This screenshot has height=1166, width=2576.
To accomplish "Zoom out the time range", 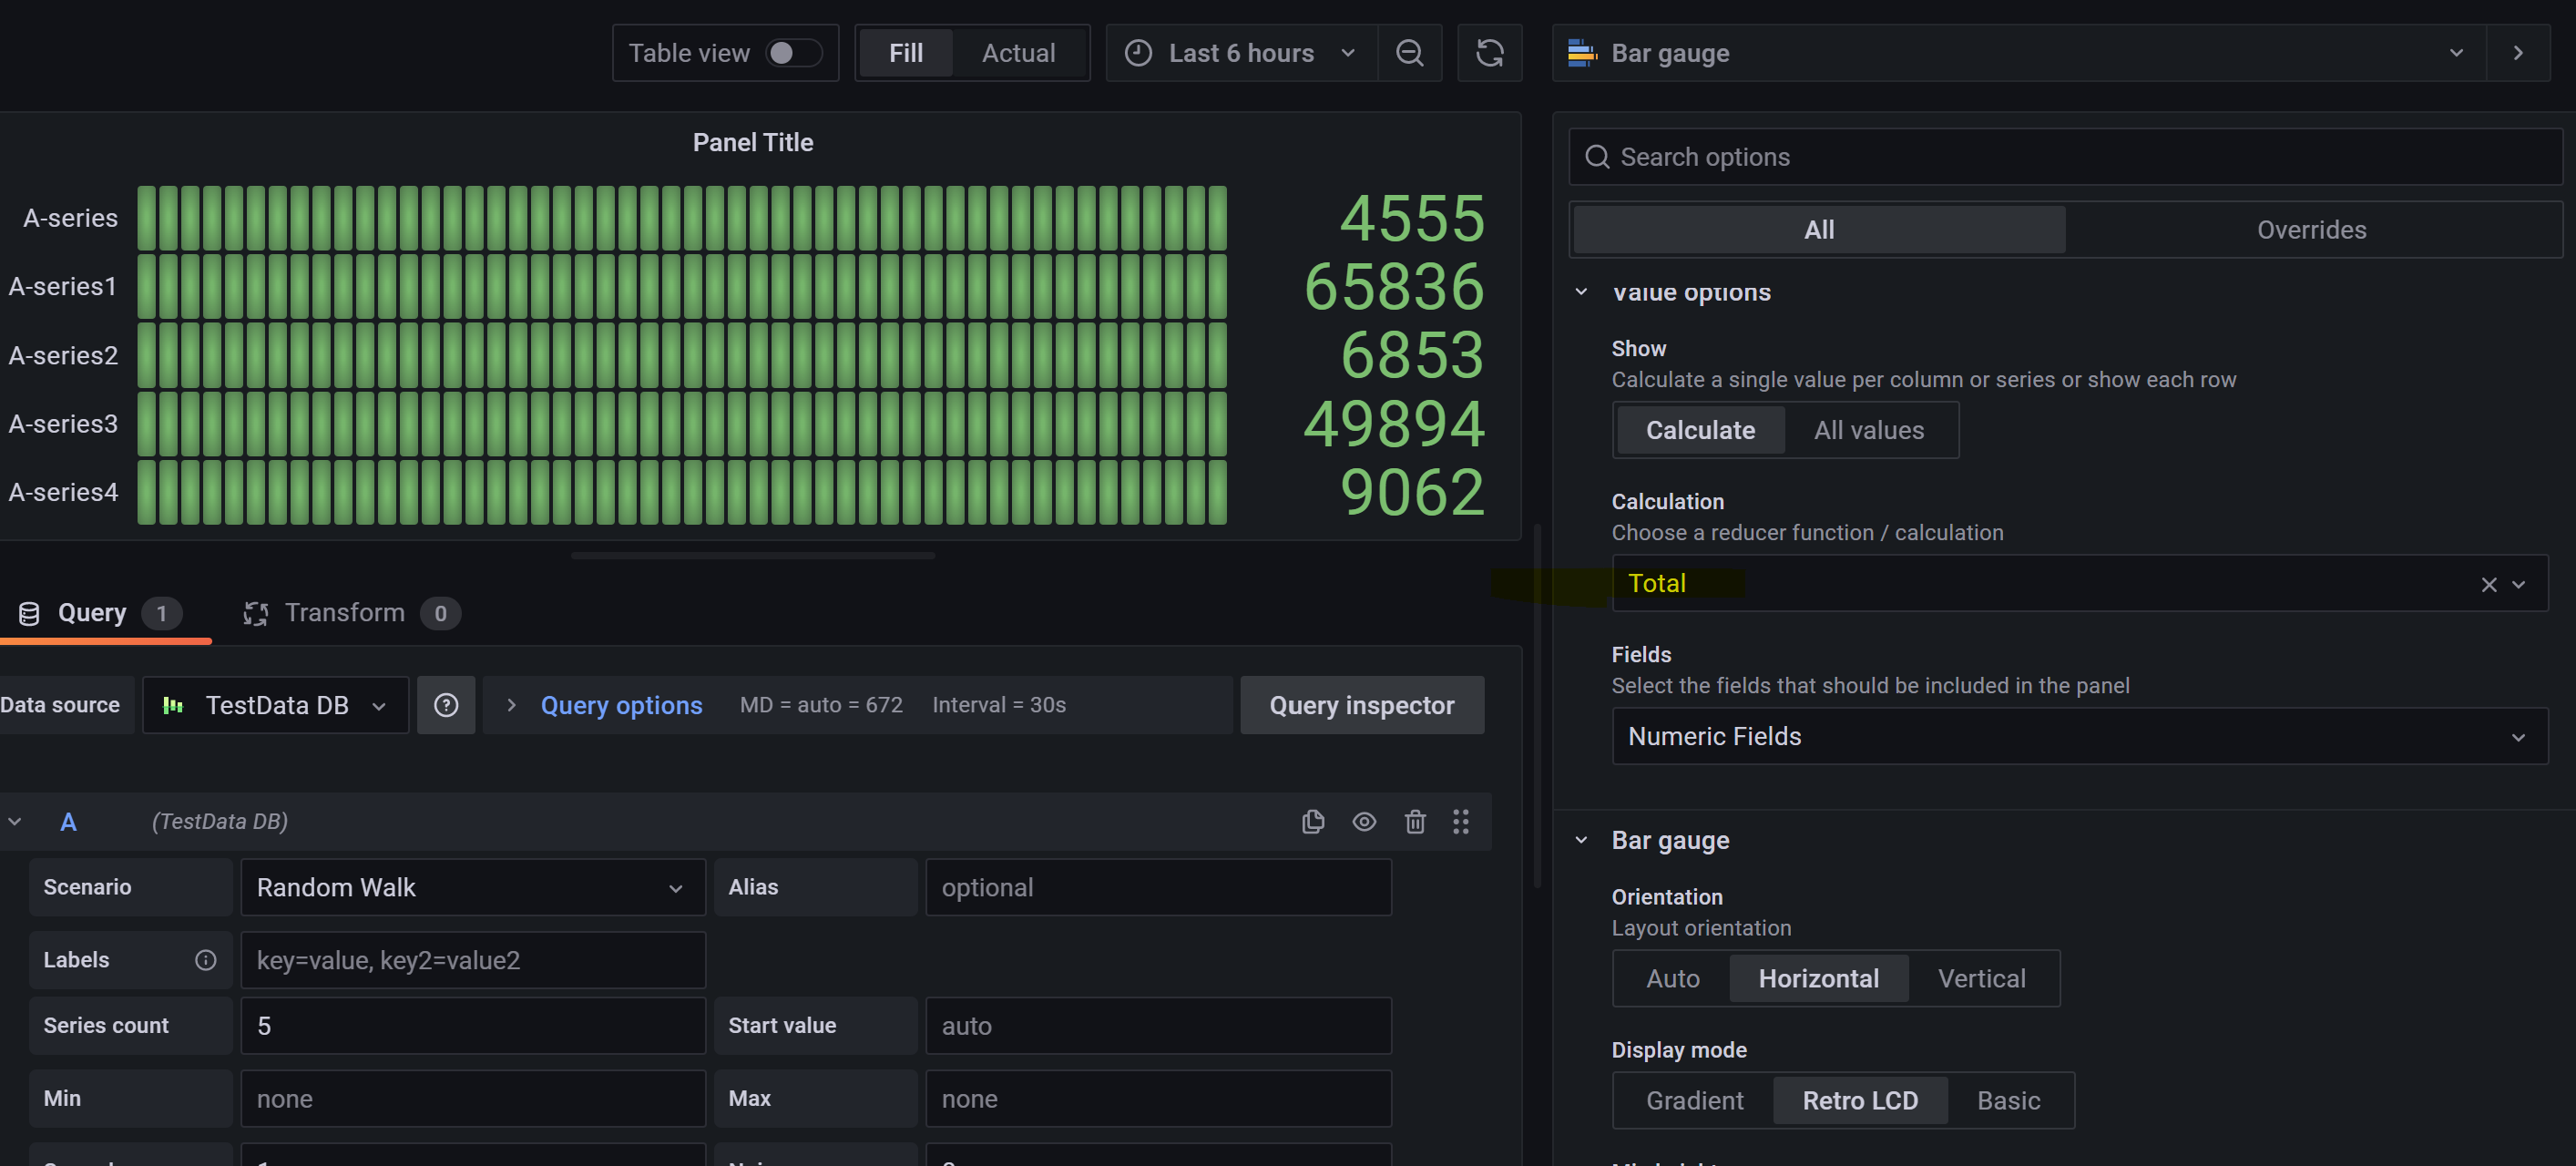I will click(1410, 52).
